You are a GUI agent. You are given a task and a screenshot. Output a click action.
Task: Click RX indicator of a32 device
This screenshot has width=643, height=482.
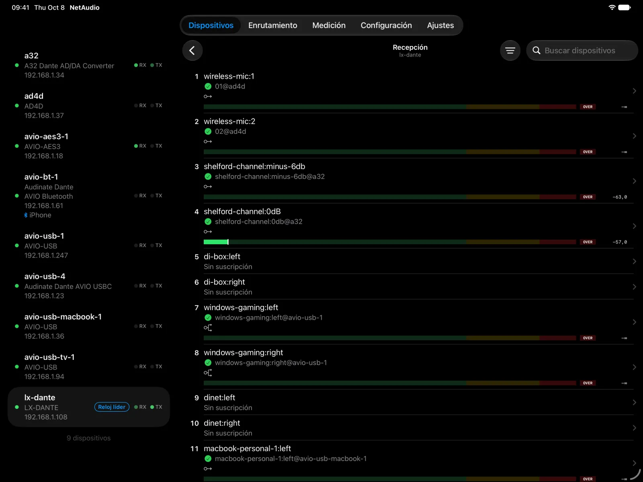click(140, 65)
